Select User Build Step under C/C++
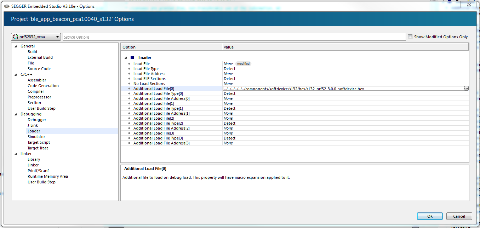This screenshot has height=228, width=480. (41, 108)
